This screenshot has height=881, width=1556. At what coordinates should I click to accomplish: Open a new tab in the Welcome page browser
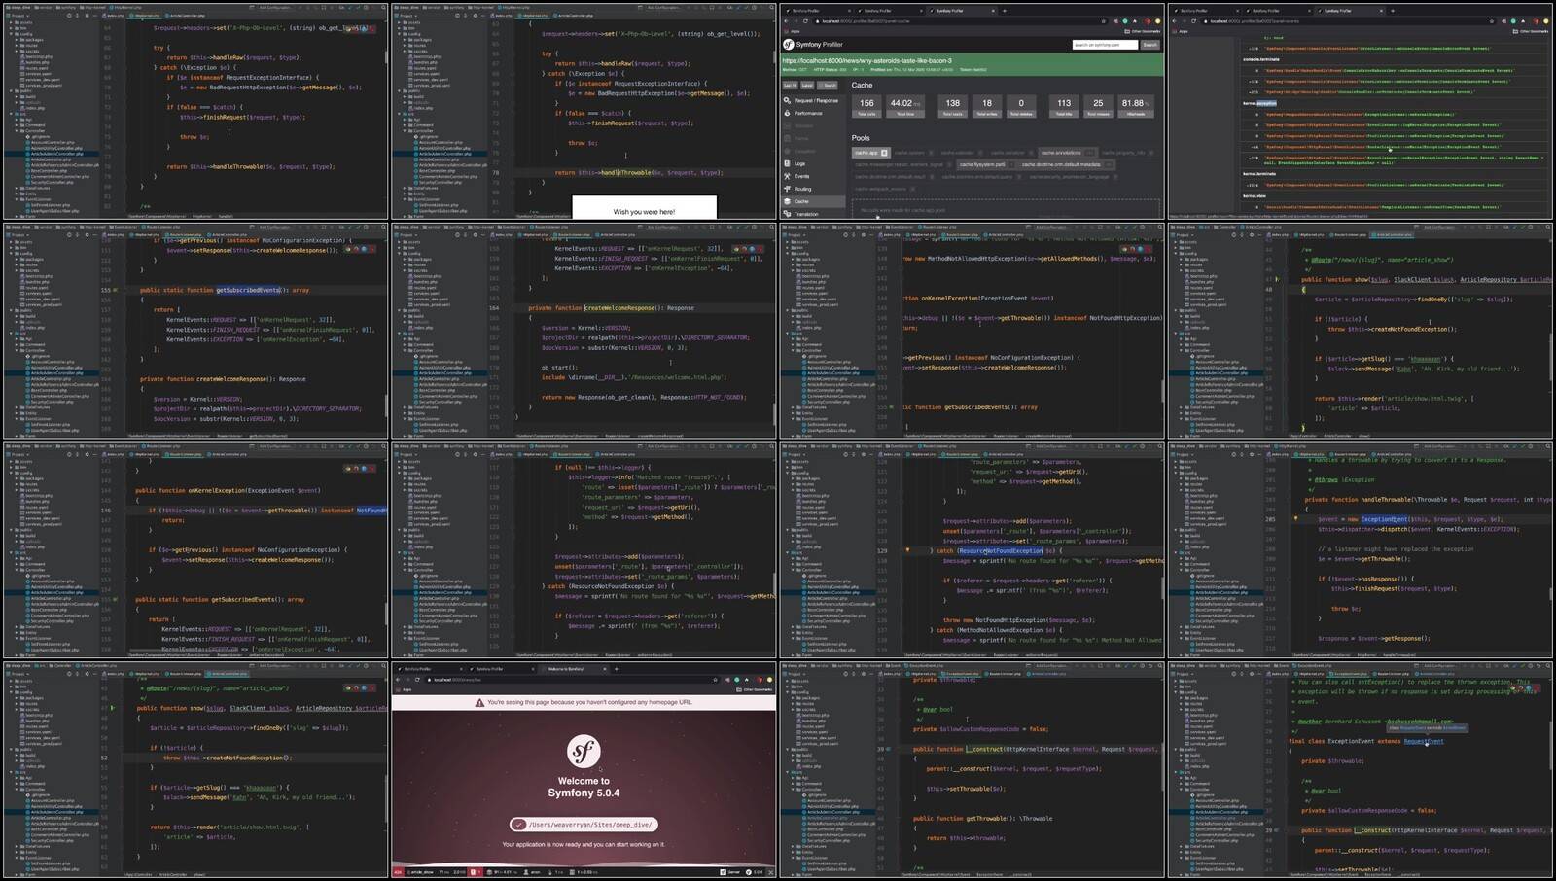click(x=616, y=669)
